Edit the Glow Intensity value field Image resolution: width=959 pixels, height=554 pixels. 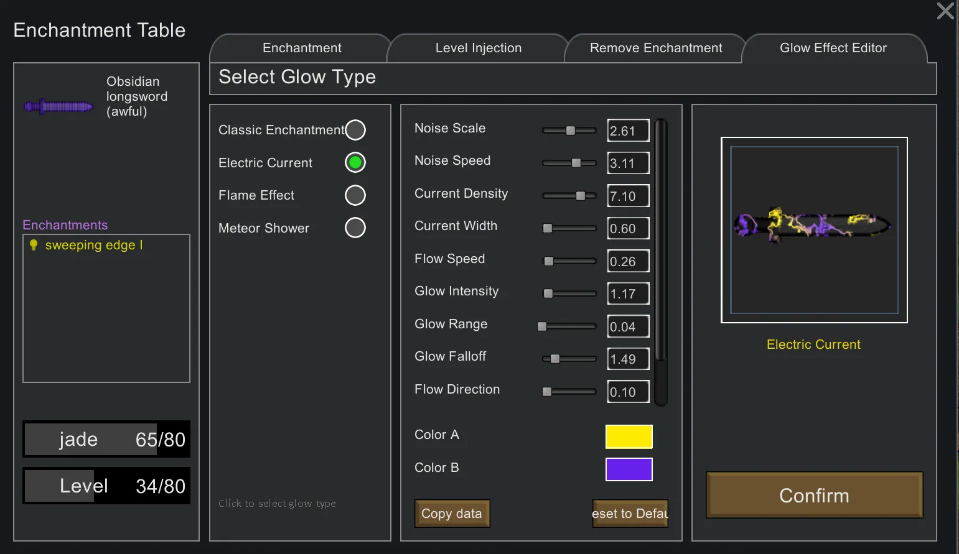(x=628, y=293)
